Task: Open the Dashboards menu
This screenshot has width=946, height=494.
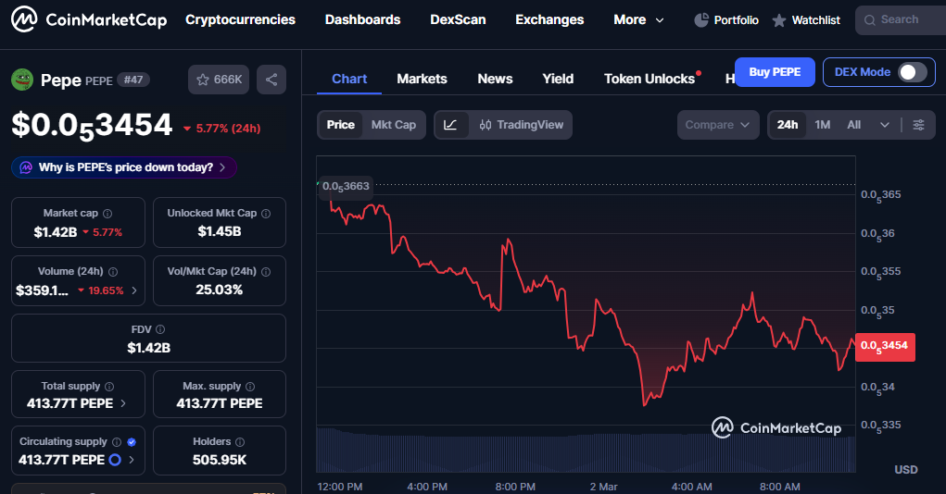Action: coord(362,19)
